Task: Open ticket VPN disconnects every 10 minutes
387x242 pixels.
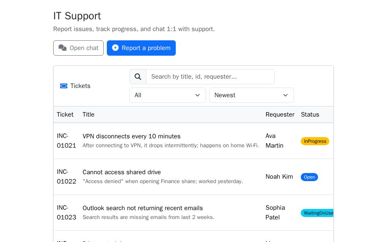Action: (x=131, y=136)
